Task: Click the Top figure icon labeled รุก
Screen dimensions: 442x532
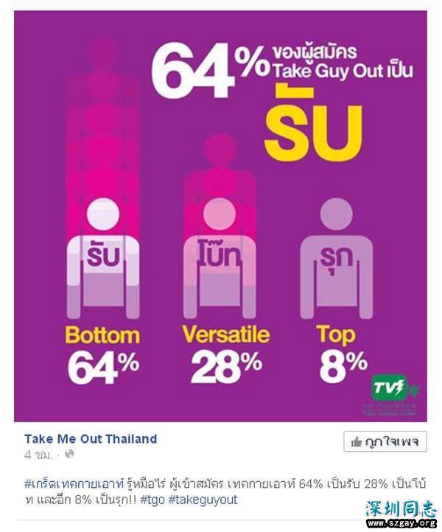Action: point(337,259)
